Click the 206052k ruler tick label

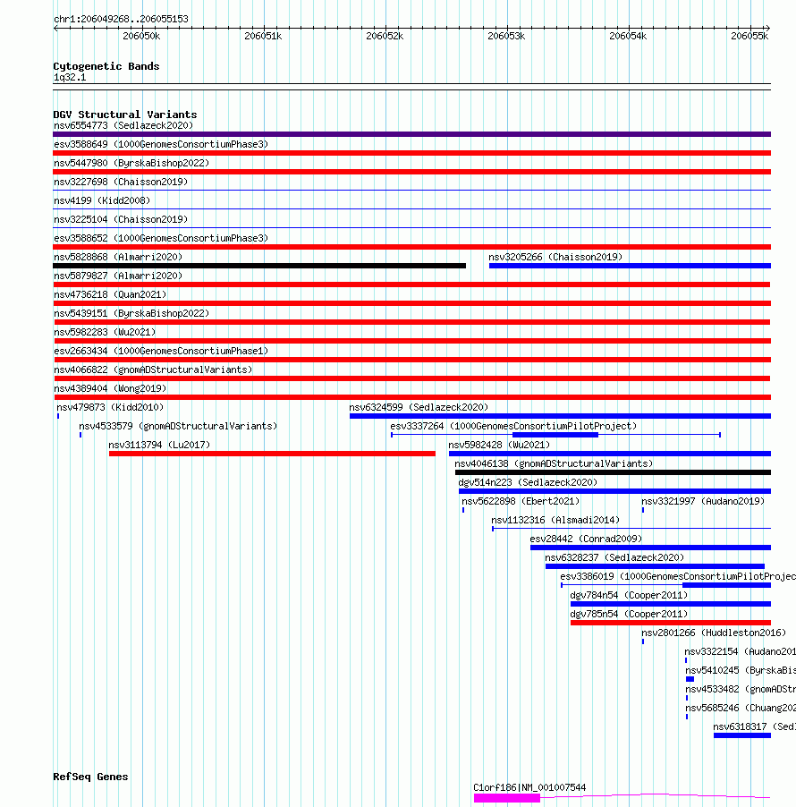coord(385,36)
